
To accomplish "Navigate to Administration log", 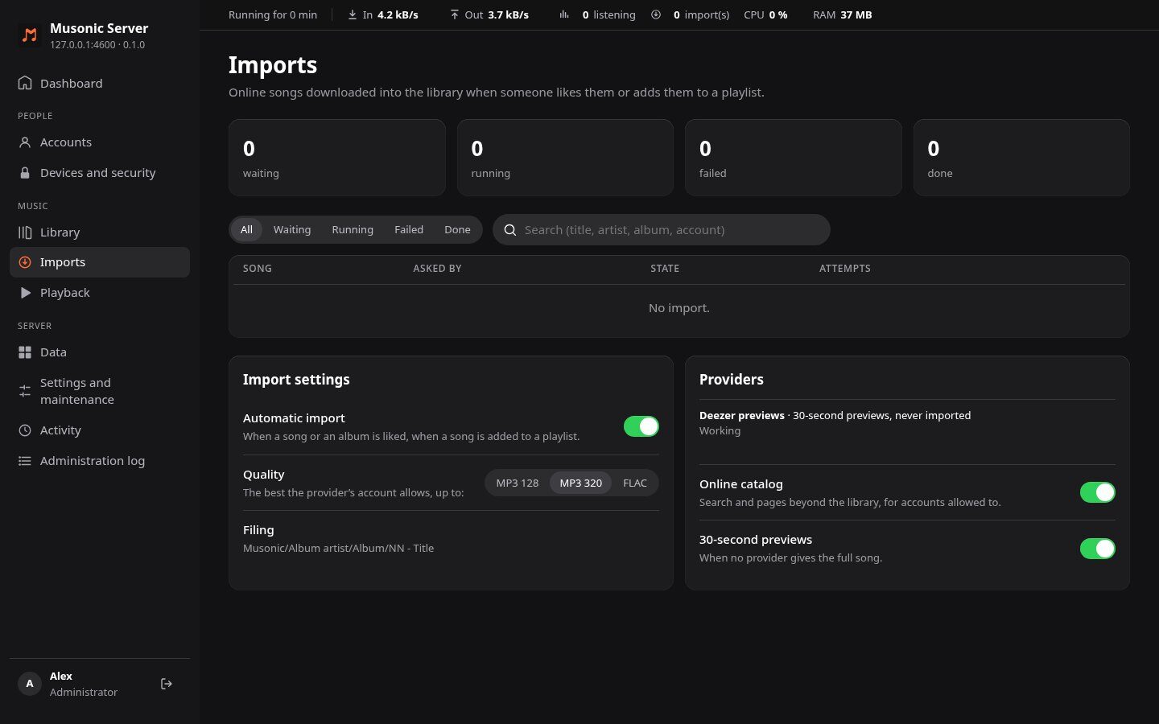I will [x=100, y=461].
